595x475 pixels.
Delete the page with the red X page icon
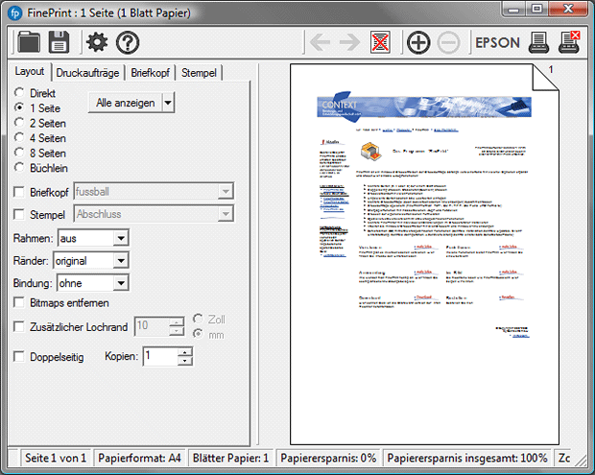coord(380,42)
